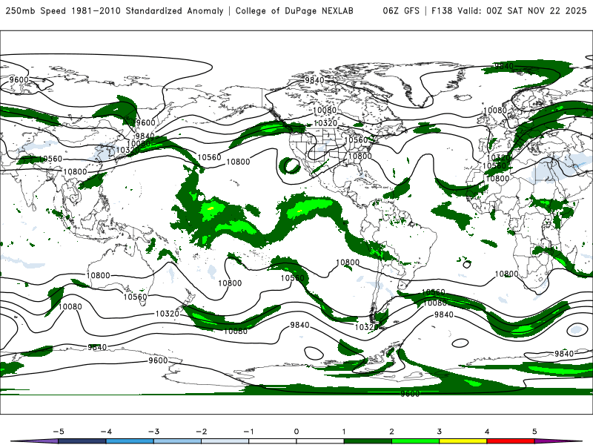Viewport: 593px width, 445px height.
Task: Click the '10800' contour label over southern Africa
Action: 507,274
